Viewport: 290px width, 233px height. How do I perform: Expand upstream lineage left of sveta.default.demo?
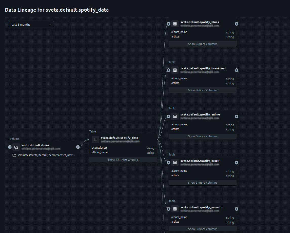(10, 147)
